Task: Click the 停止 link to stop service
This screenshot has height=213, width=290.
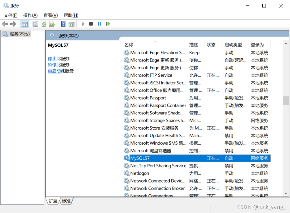Action: pyautogui.click(x=52, y=59)
